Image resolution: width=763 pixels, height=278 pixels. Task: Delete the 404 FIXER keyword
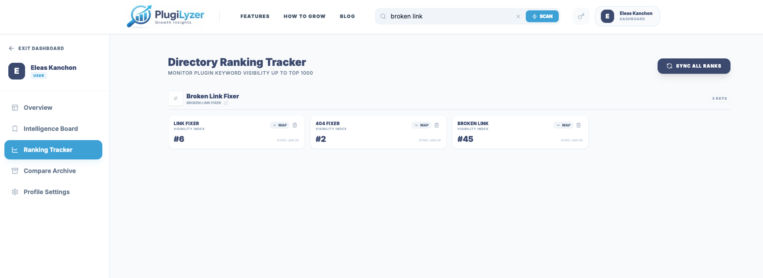click(437, 125)
